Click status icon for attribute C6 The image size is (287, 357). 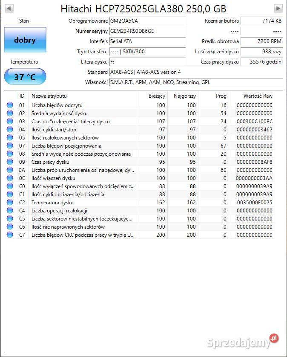click(10, 226)
